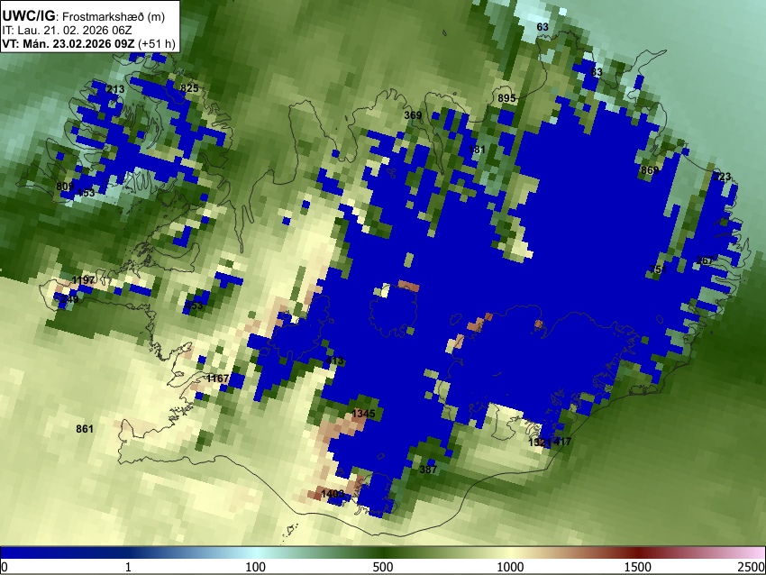Click the 1167 value label
This screenshot has height=575, width=766.
[217, 379]
